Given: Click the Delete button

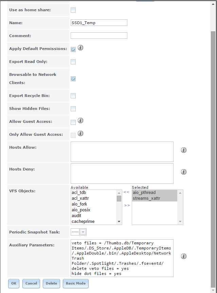Looking at the screenshot, I should click(x=52, y=283).
